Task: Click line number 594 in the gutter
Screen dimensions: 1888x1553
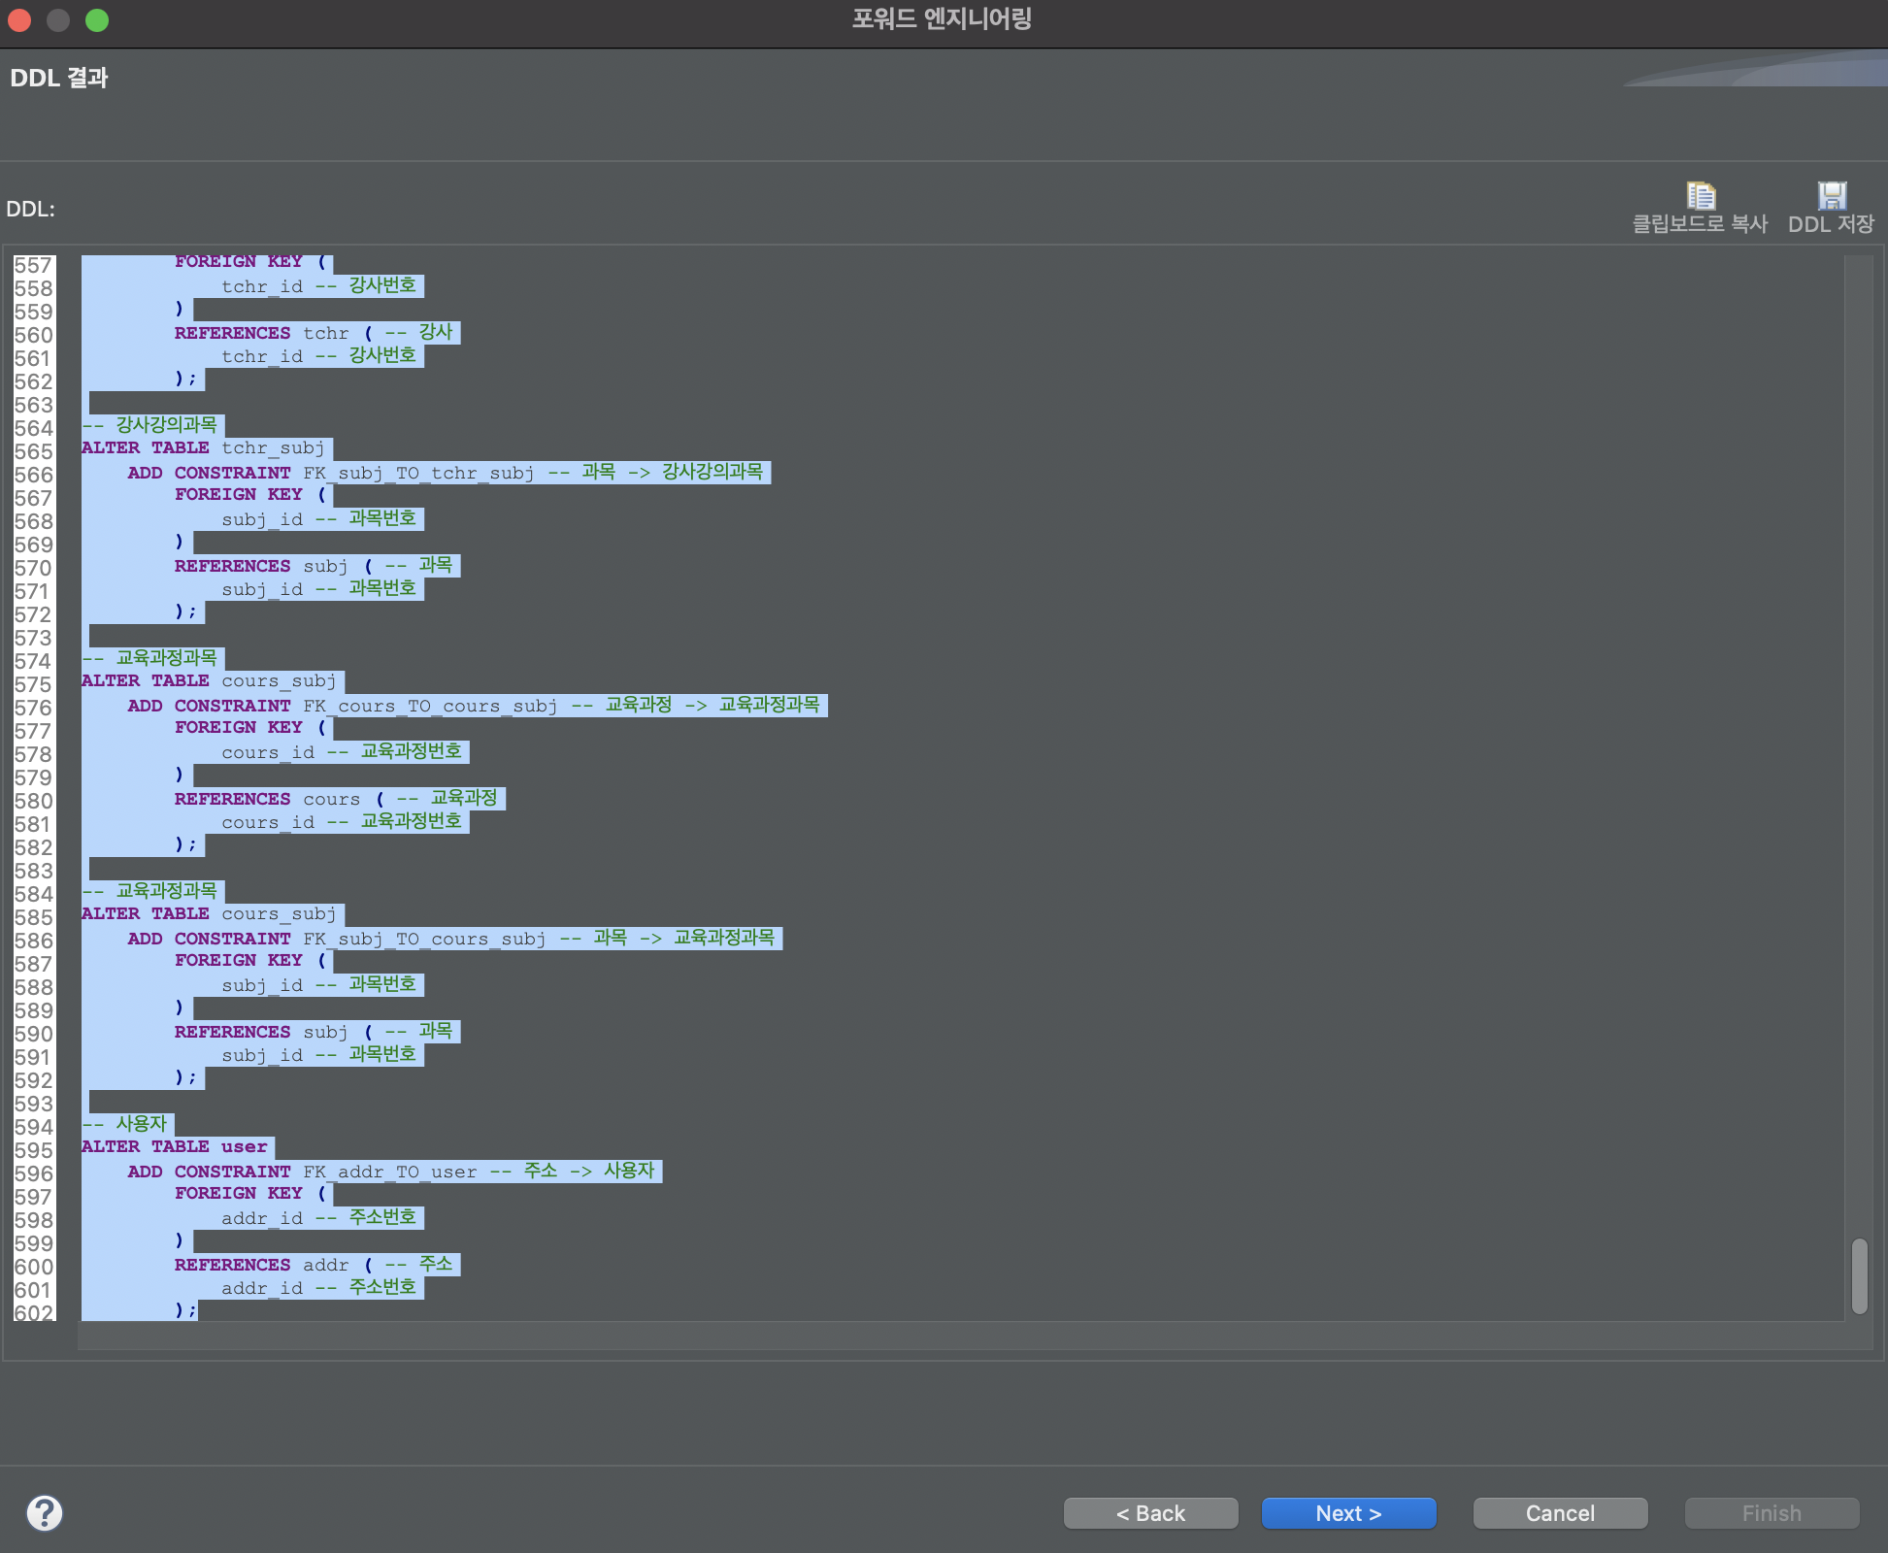Action: click(33, 1127)
